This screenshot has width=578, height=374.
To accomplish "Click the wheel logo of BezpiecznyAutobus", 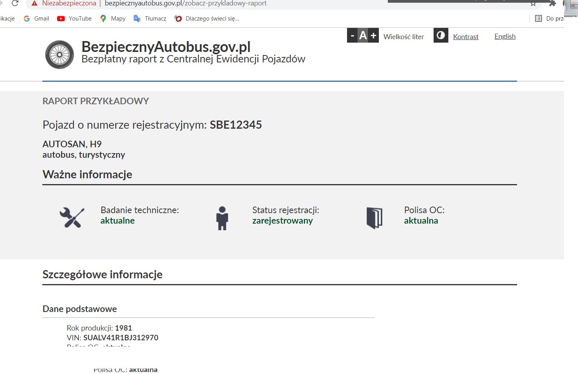I will [59, 55].
